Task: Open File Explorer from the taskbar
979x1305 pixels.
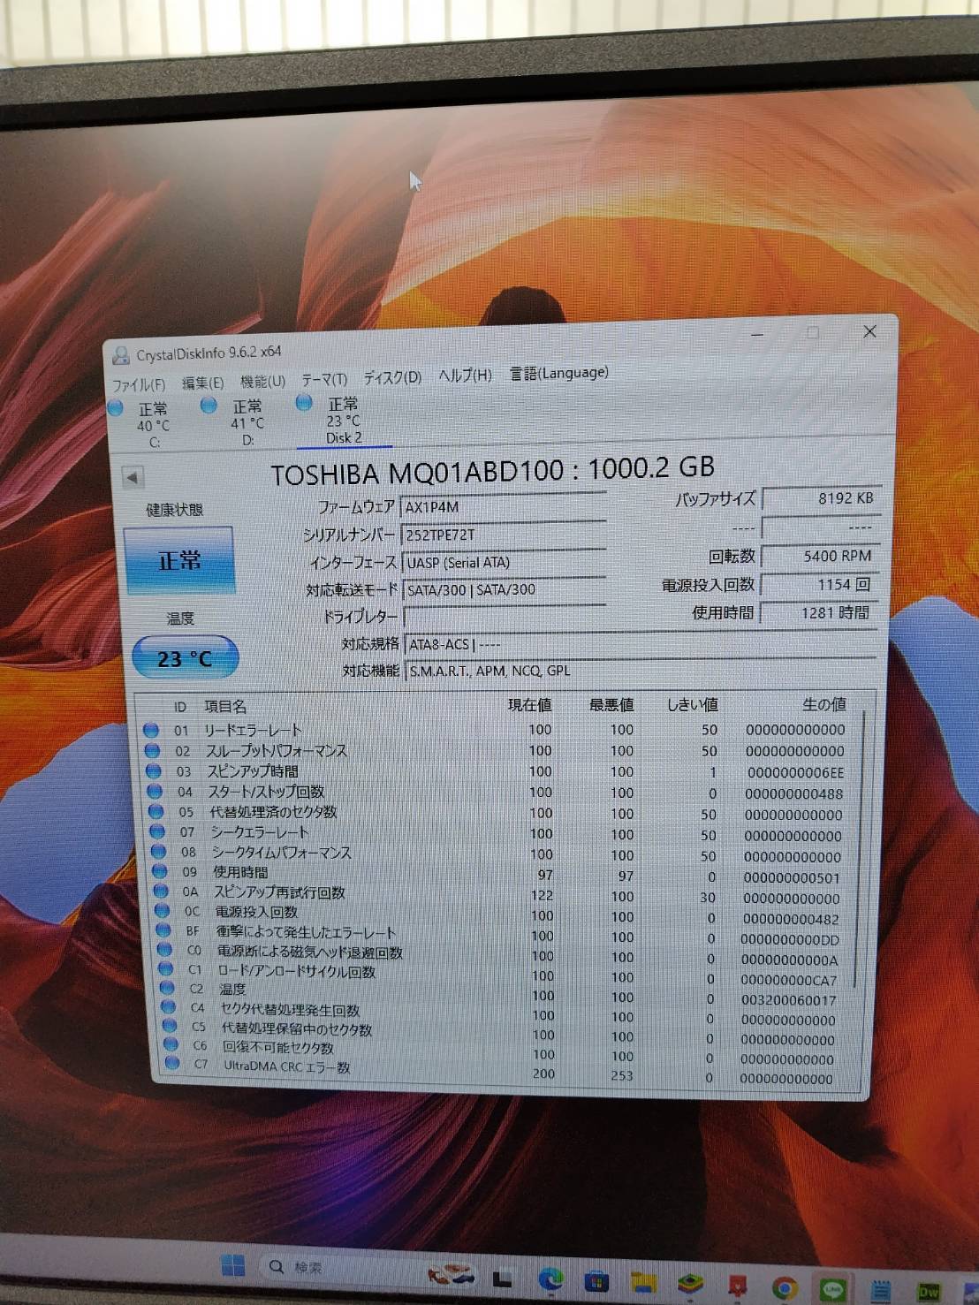Action: click(x=642, y=1282)
